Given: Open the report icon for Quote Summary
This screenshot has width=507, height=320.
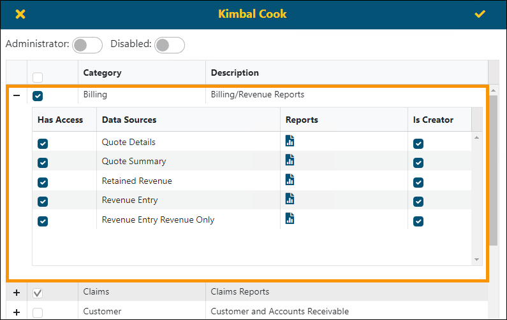Looking at the screenshot, I should [290, 161].
